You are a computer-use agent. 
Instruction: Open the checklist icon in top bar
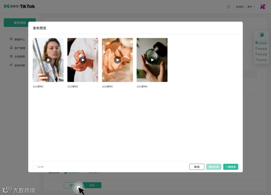(x=228, y=7)
